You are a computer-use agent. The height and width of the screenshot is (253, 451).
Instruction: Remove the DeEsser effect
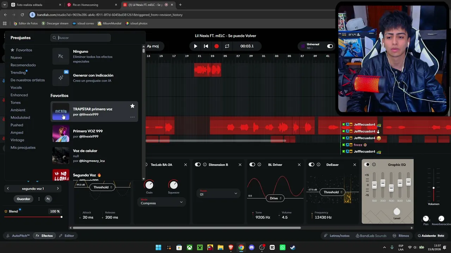[354, 164]
